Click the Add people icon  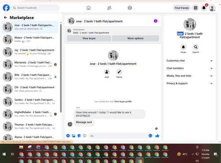[107, 72]
